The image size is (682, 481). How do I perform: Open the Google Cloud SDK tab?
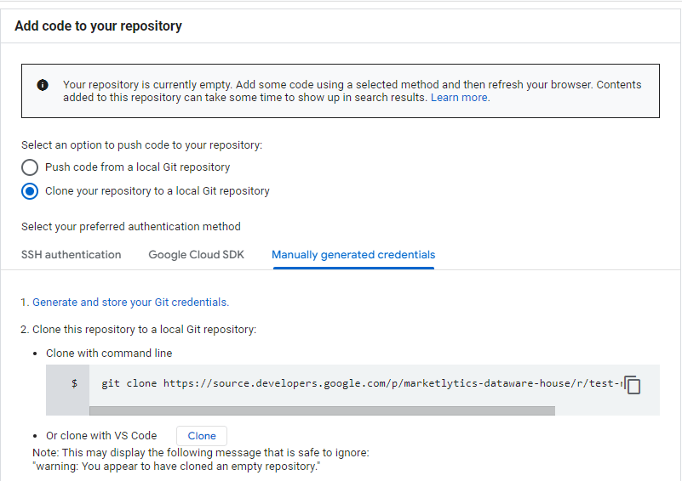pyautogui.click(x=196, y=255)
